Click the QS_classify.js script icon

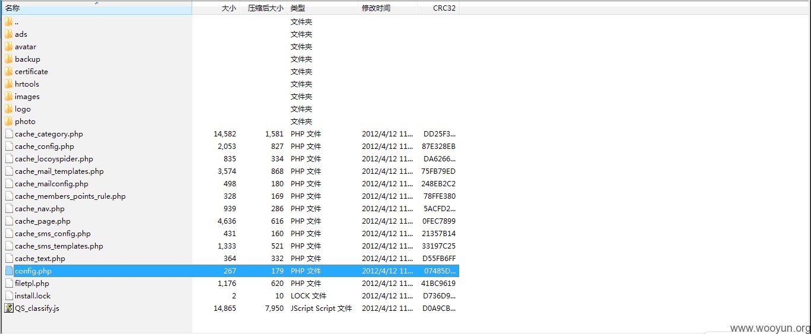tap(8, 308)
